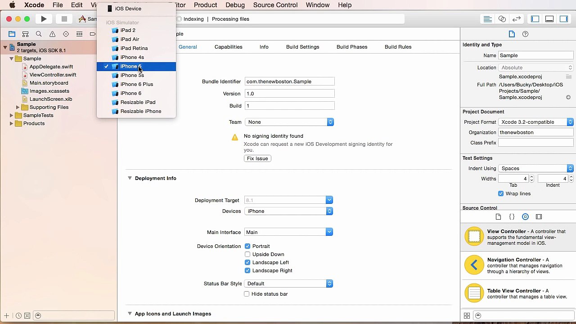Screen dimensions: 576x324
Task: Show the Quick Help inspector icon
Action: pos(525,34)
